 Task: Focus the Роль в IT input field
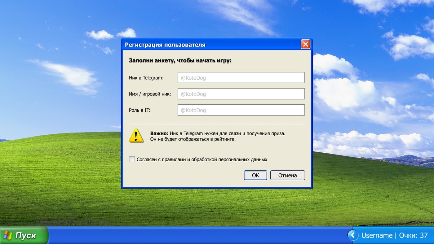241,110
